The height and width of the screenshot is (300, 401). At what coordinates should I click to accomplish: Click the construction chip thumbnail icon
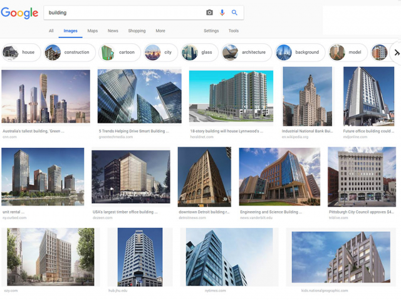[x=53, y=53]
